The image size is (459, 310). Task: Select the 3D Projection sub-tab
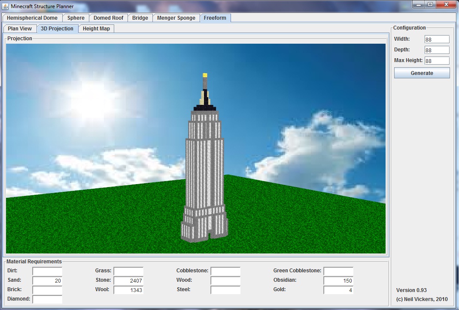tap(57, 29)
